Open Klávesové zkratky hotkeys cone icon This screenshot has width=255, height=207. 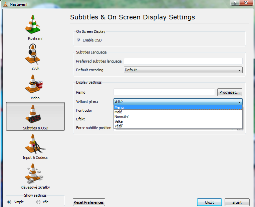pos(34,174)
